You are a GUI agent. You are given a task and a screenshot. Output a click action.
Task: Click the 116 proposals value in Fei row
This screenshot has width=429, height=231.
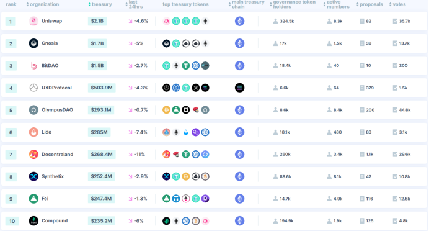[369, 199]
